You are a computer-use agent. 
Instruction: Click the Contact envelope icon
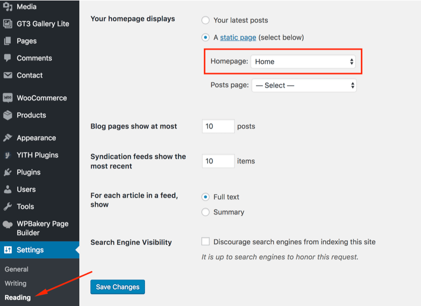[x=8, y=75]
